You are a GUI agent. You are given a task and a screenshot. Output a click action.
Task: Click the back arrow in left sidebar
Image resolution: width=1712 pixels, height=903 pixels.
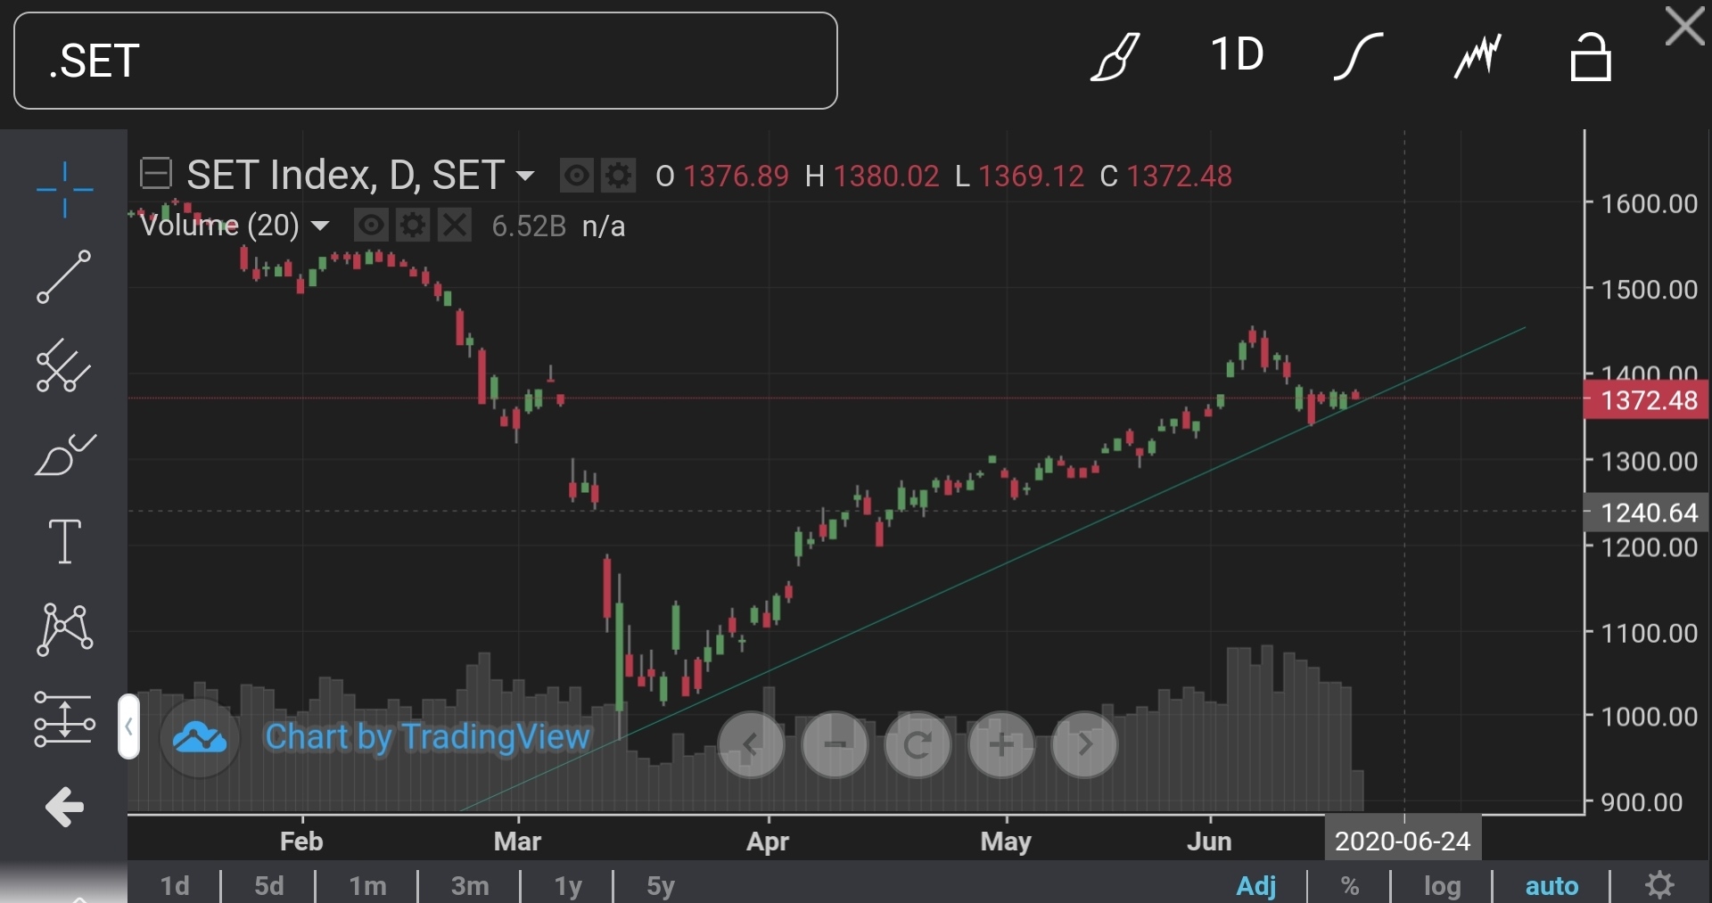64,807
